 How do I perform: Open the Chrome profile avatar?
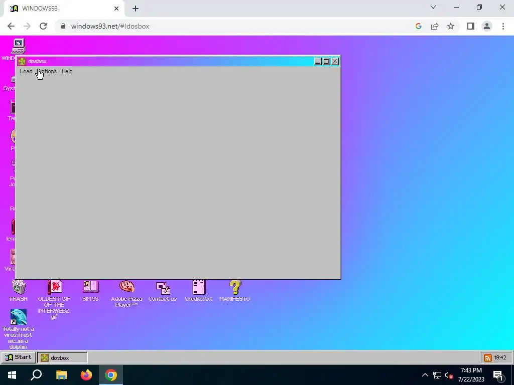[487, 26]
